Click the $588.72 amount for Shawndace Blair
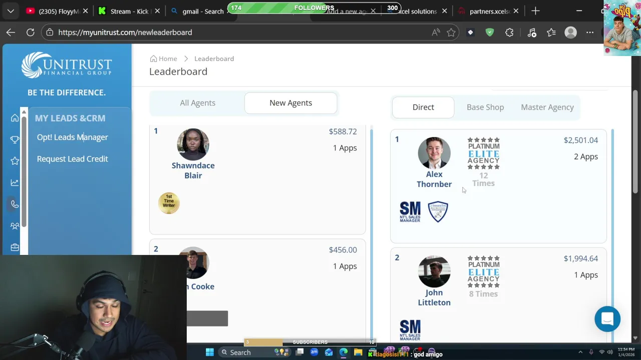The width and height of the screenshot is (641, 360). point(343,131)
